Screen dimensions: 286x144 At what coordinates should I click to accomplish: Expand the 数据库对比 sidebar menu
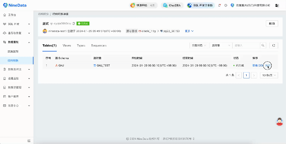tap(17, 69)
